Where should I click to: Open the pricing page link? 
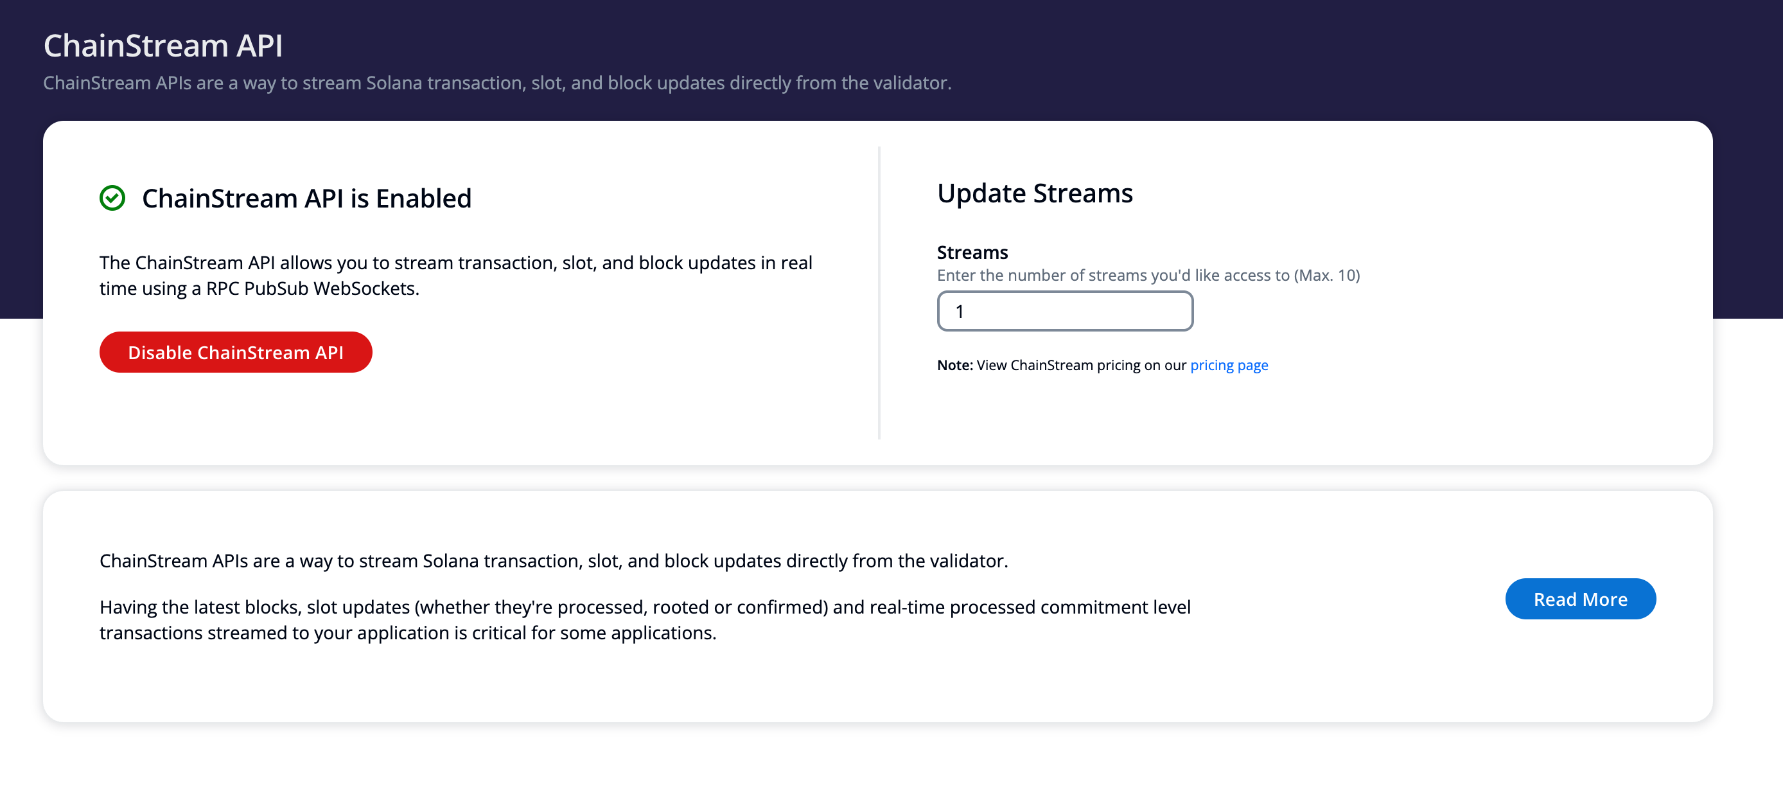click(x=1229, y=365)
